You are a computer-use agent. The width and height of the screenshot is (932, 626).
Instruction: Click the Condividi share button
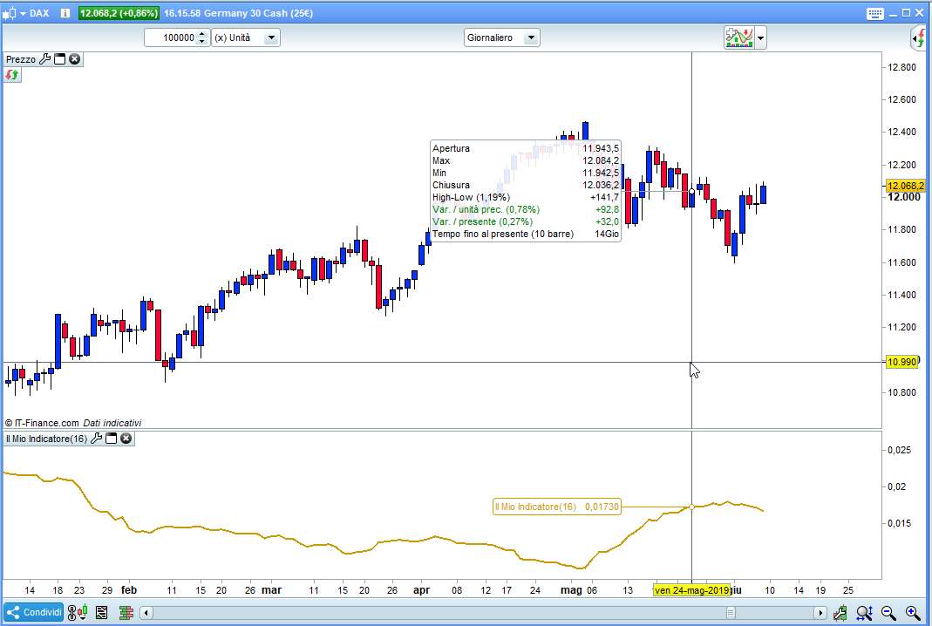(34, 612)
